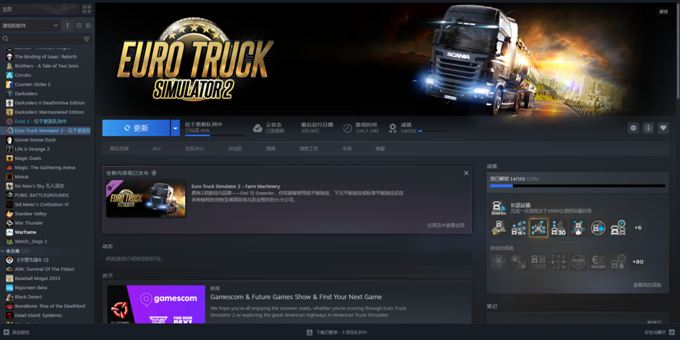Toggle the favorite heart icon
This screenshot has height=340, width=680.
point(663,128)
